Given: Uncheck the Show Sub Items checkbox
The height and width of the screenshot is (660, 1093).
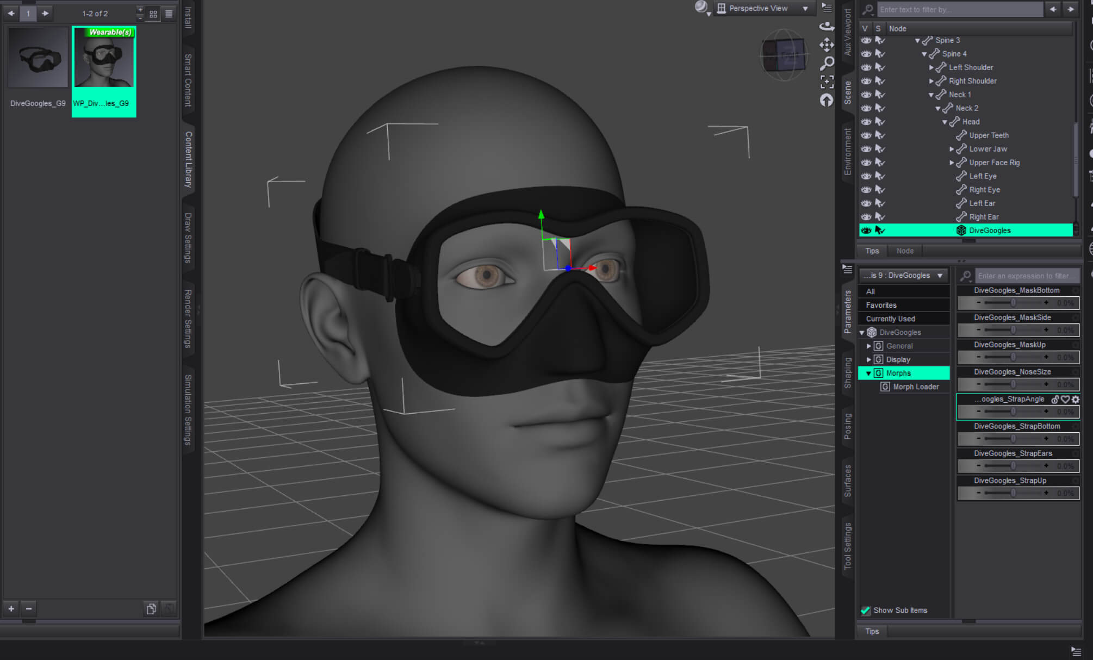Looking at the screenshot, I should click(x=866, y=611).
